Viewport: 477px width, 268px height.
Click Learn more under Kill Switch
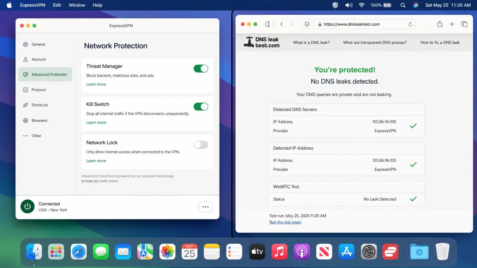tap(96, 122)
